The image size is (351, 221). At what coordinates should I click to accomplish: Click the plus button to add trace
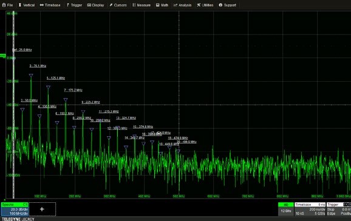(42, 209)
